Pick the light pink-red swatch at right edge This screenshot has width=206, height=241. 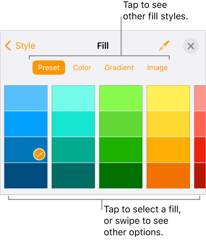(x=200, y=98)
